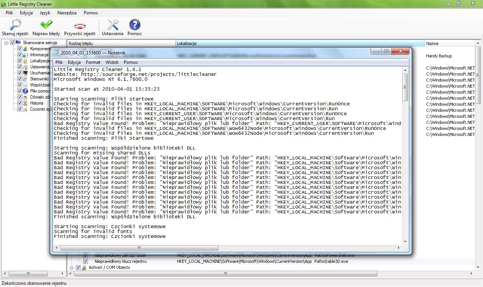
Task: Open Ustawienia tools icon
Action: tap(112, 25)
